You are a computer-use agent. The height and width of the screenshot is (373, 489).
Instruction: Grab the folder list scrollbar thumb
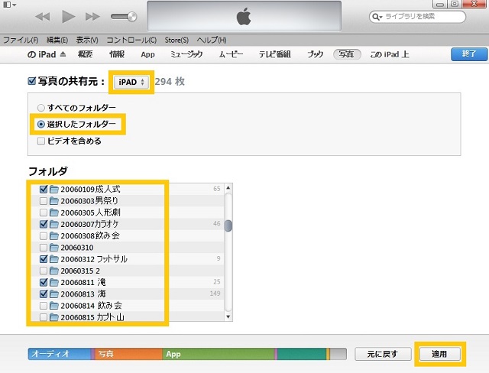coord(228,225)
